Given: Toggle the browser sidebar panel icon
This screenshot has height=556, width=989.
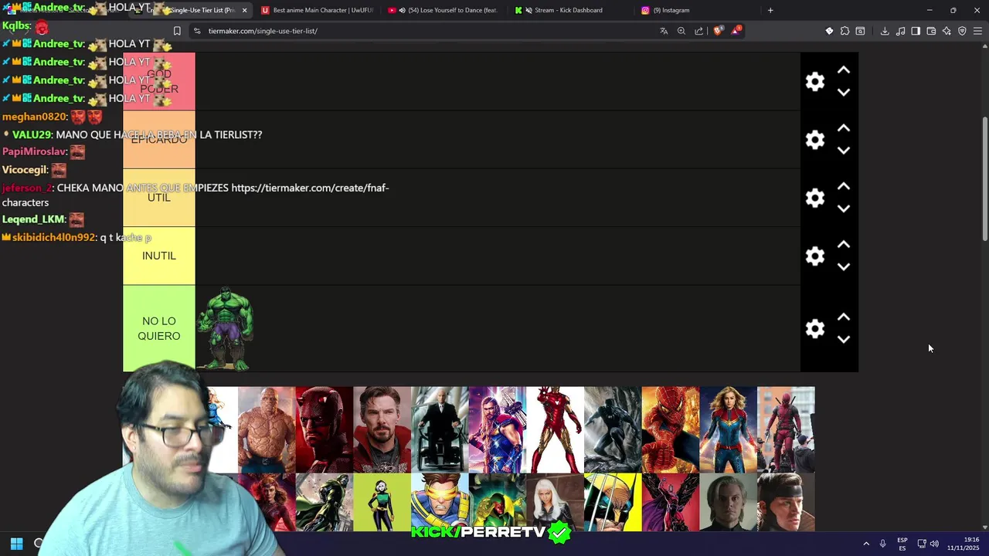Looking at the screenshot, I should pyautogui.click(x=916, y=31).
